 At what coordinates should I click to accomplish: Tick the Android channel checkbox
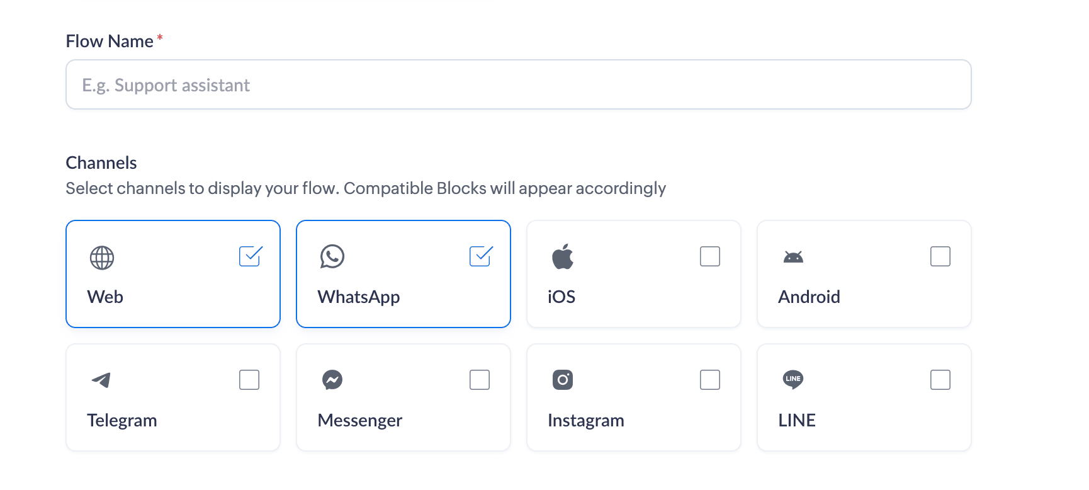point(940,256)
